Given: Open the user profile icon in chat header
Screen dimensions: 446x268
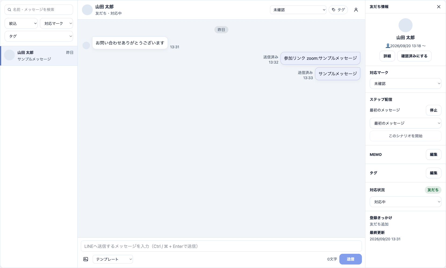Looking at the screenshot, I should (356, 10).
